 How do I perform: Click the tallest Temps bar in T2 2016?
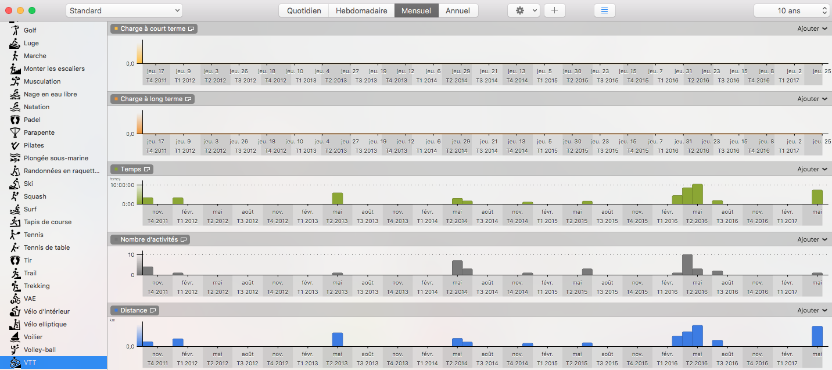pos(697,194)
